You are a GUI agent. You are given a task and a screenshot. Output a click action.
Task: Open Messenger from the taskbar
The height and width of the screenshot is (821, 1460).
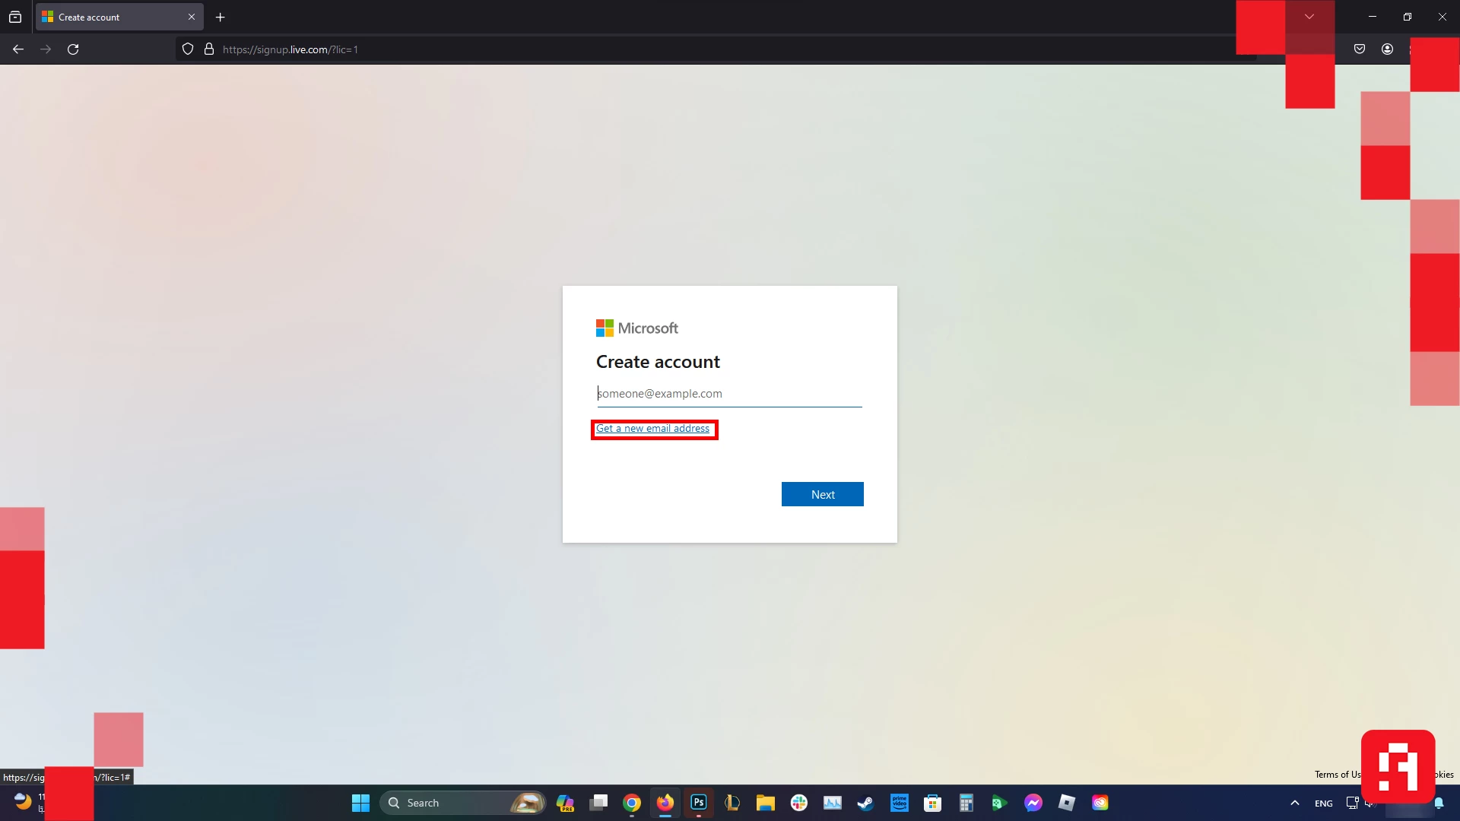pos(1033,803)
